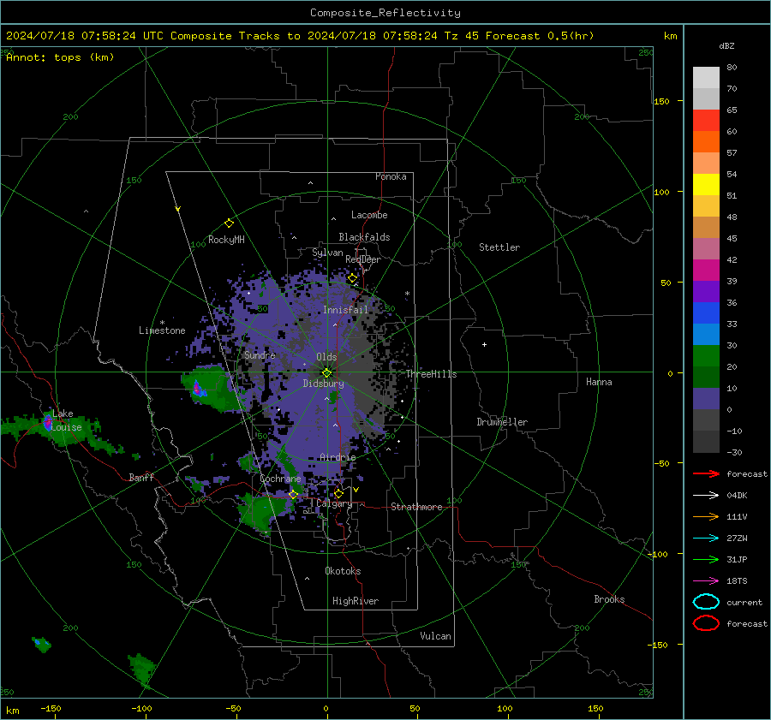The width and height of the screenshot is (771, 720).
Task: Click the red forecast ellipse symbol
Action: point(706,623)
